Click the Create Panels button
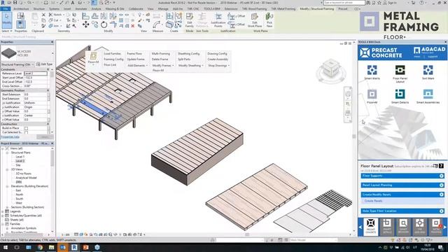Screen dimensions: 448x252 click(373, 201)
